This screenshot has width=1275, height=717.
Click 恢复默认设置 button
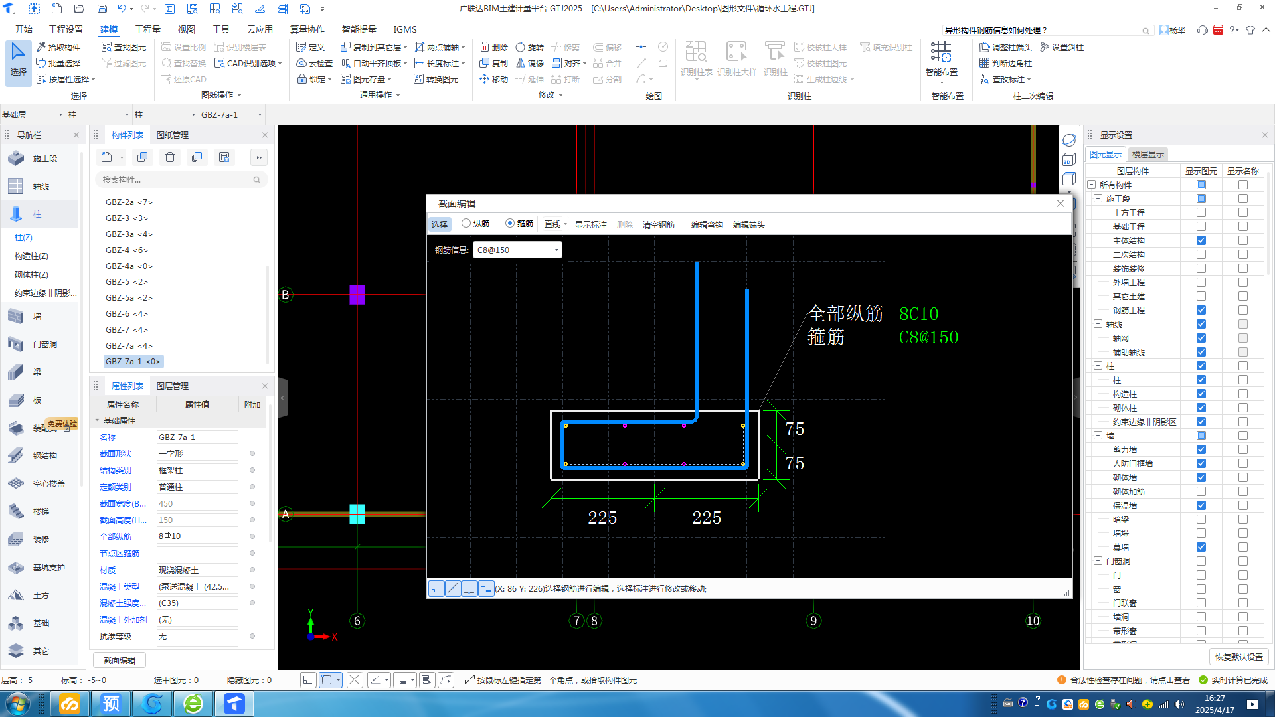tap(1239, 657)
